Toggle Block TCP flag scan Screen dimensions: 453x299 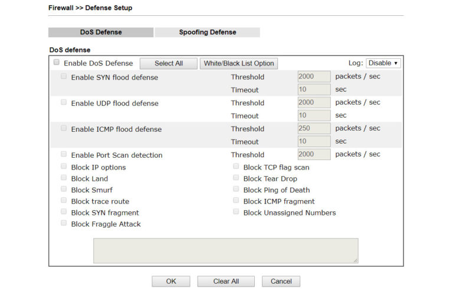236,167
